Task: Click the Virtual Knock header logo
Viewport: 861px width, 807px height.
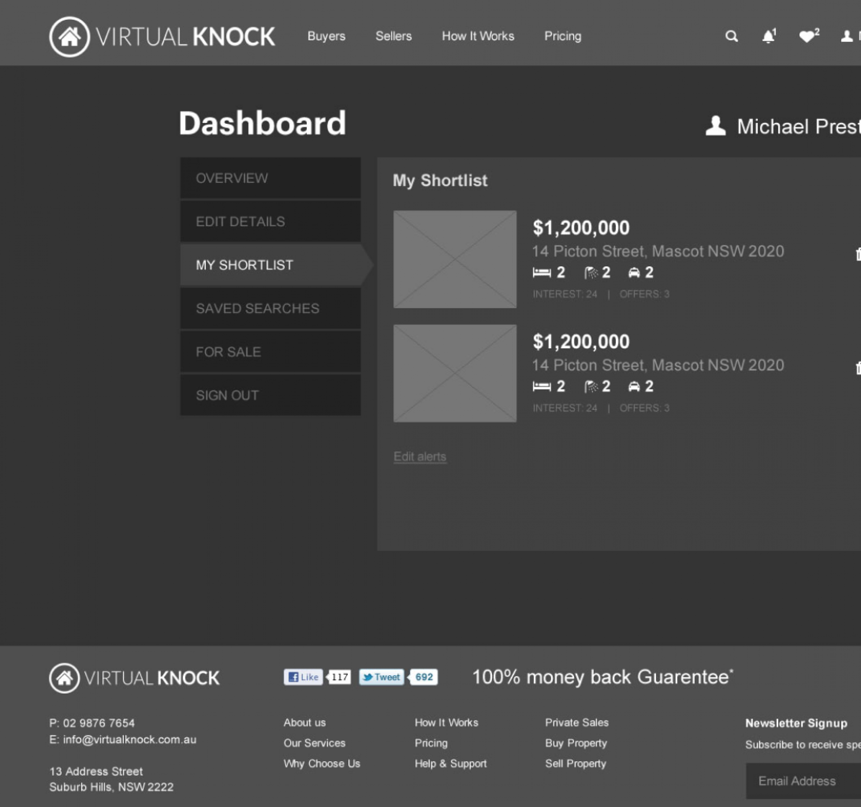Action: [161, 37]
